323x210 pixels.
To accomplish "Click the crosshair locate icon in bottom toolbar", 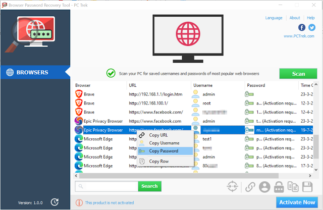I will click(x=232, y=186).
